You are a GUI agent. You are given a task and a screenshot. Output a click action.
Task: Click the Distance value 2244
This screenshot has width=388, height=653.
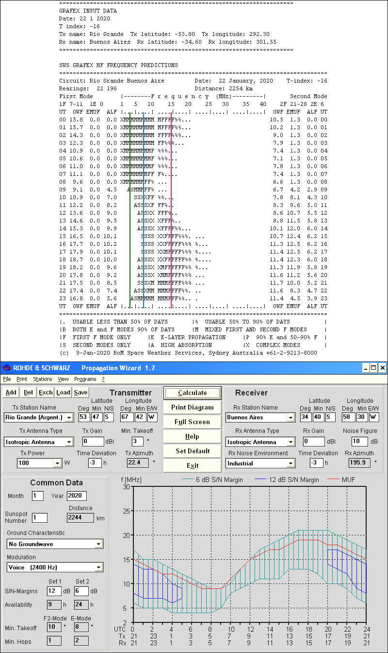coord(80,518)
